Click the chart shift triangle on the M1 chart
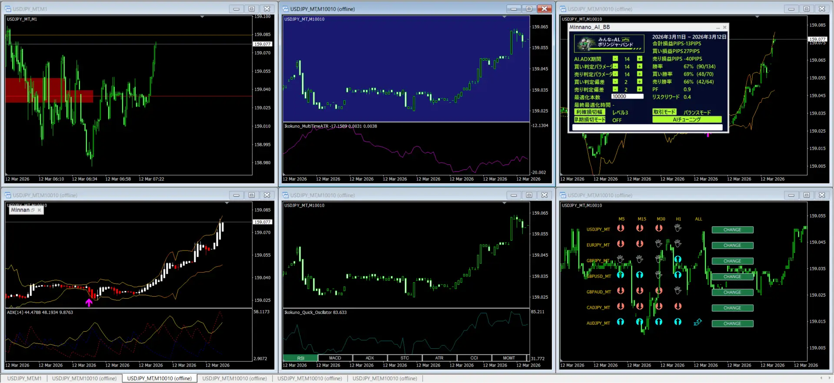 pyautogui.click(x=202, y=17)
